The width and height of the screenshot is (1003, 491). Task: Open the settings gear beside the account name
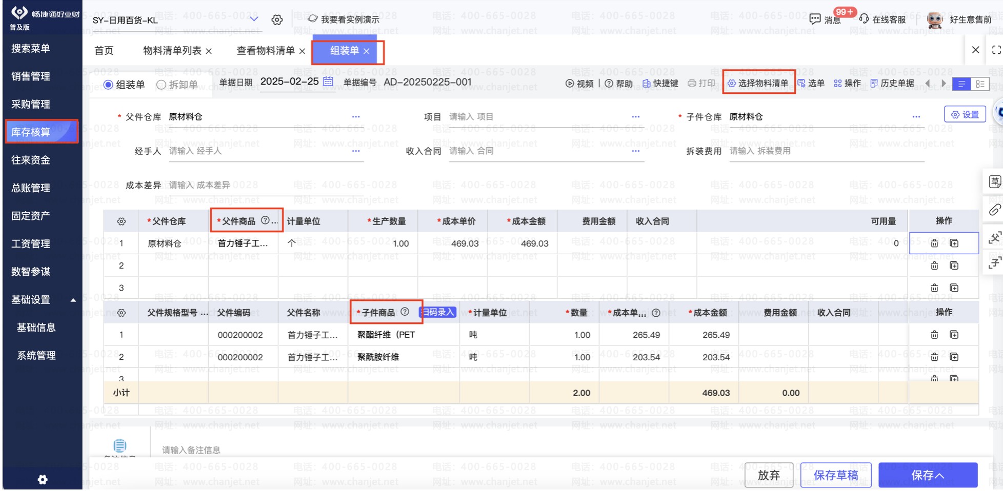pyautogui.click(x=277, y=20)
